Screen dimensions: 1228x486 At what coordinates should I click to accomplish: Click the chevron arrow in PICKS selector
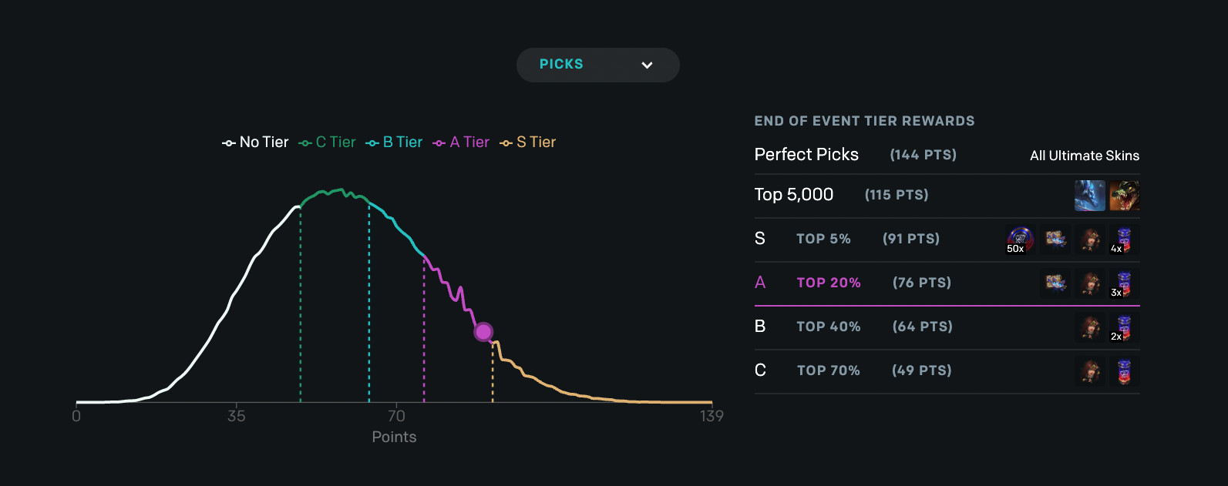(x=647, y=65)
